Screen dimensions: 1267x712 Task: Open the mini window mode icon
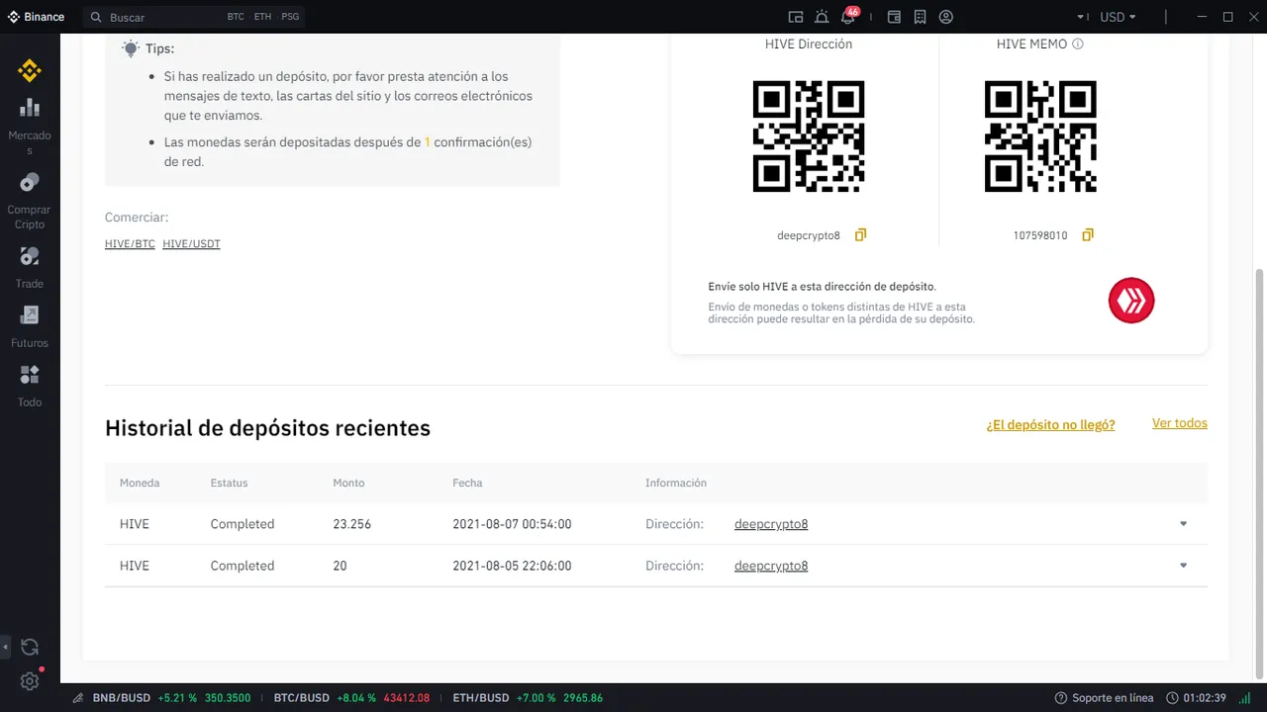tap(796, 17)
